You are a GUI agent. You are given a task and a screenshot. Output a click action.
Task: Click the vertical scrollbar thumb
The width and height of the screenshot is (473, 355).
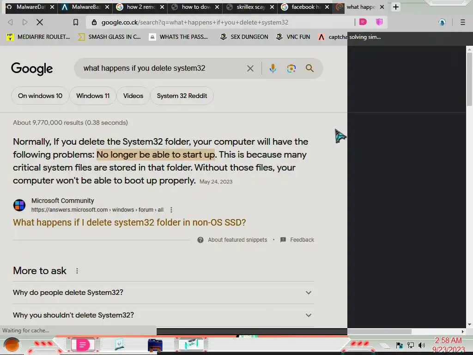469,79
